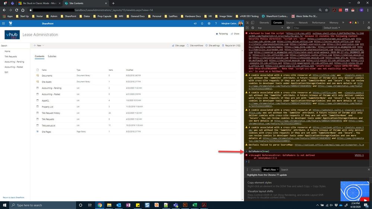Click the SharePoint Search box
The width and height of the screenshot is (372, 209).
pyautogui.click(x=15, y=45)
